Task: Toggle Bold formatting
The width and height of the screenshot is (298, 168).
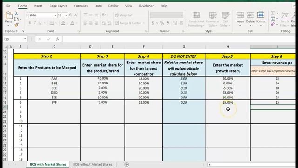Action: [x=30, y=23]
